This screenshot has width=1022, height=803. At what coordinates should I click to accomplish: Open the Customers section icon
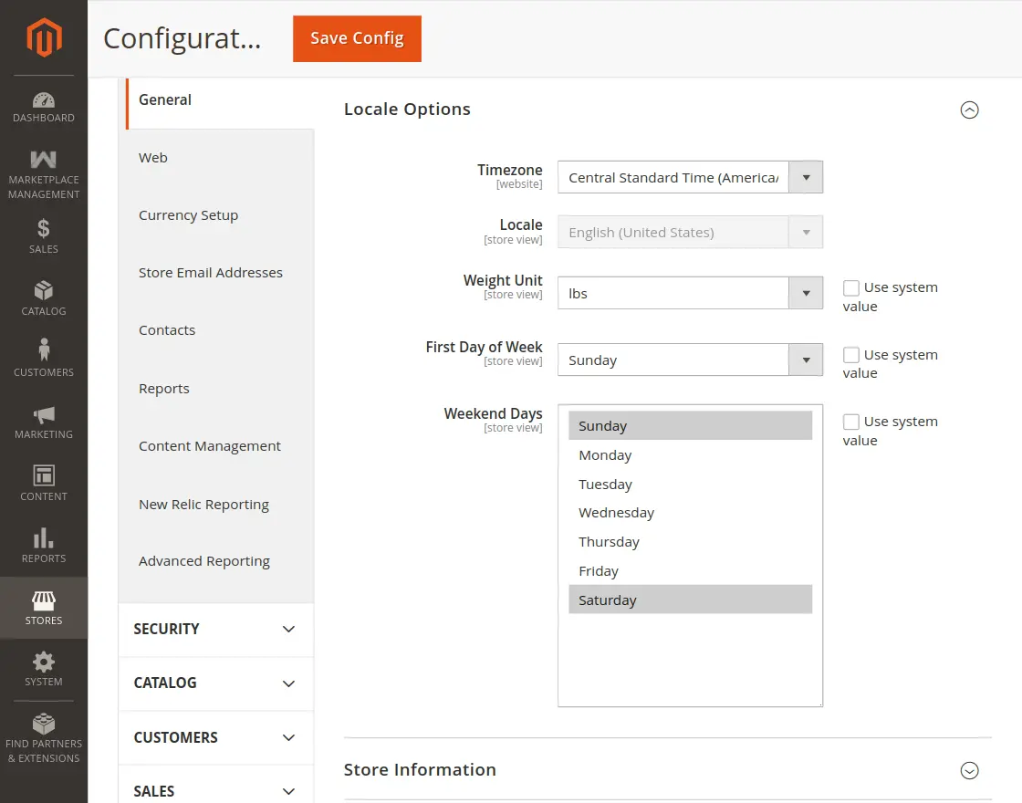[x=43, y=348]
